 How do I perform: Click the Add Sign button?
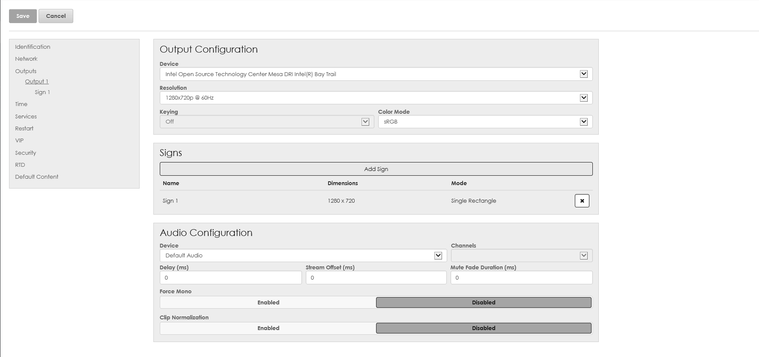pos(376,169)
